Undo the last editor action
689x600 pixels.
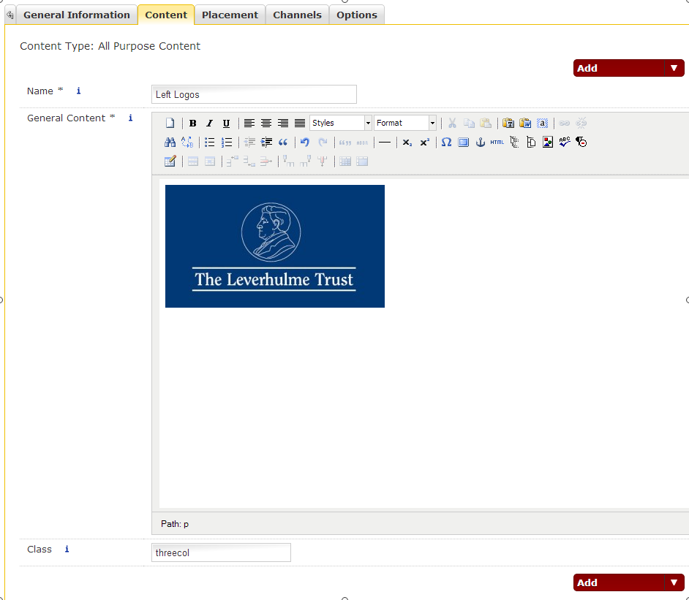tap(305, 143)
